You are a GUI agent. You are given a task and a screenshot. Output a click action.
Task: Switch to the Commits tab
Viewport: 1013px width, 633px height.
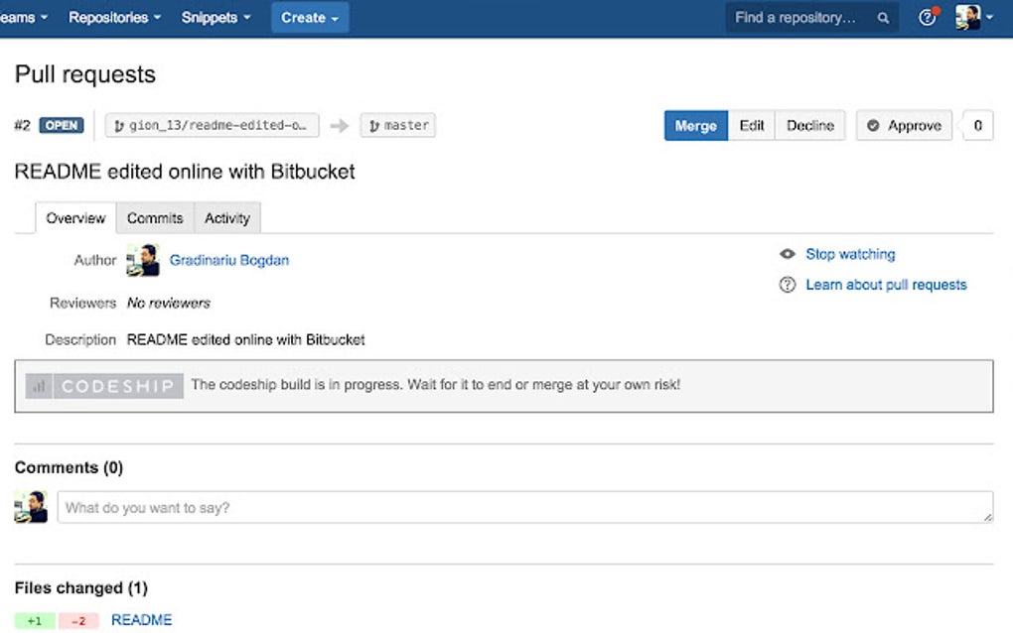point(155,218)
